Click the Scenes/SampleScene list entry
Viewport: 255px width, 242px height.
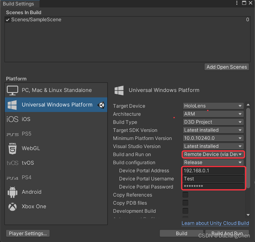pyautogui.click(x=127, y=20)
